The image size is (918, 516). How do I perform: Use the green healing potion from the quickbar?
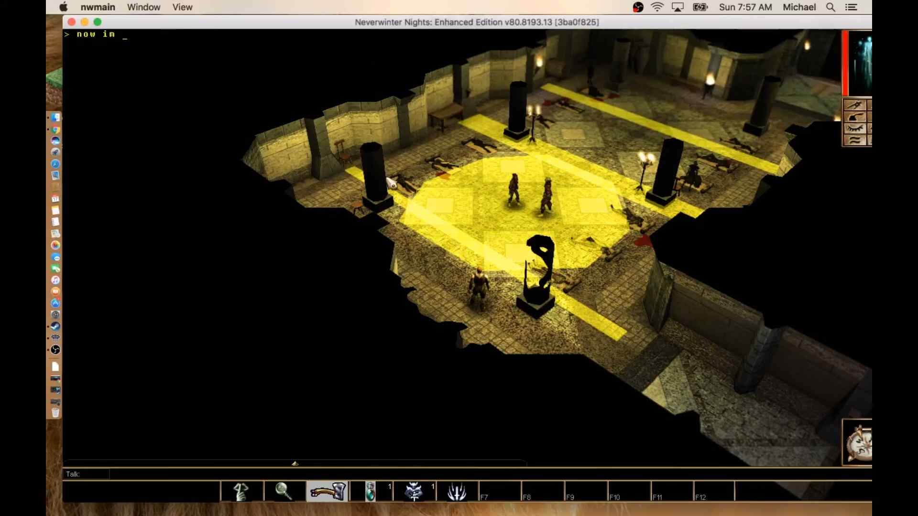[x=371, y=491]
